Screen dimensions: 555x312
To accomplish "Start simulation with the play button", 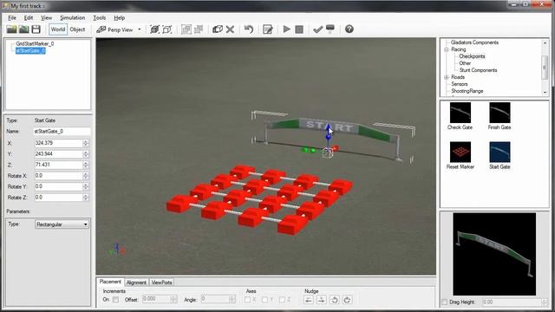I will click(x=287, y=29).
